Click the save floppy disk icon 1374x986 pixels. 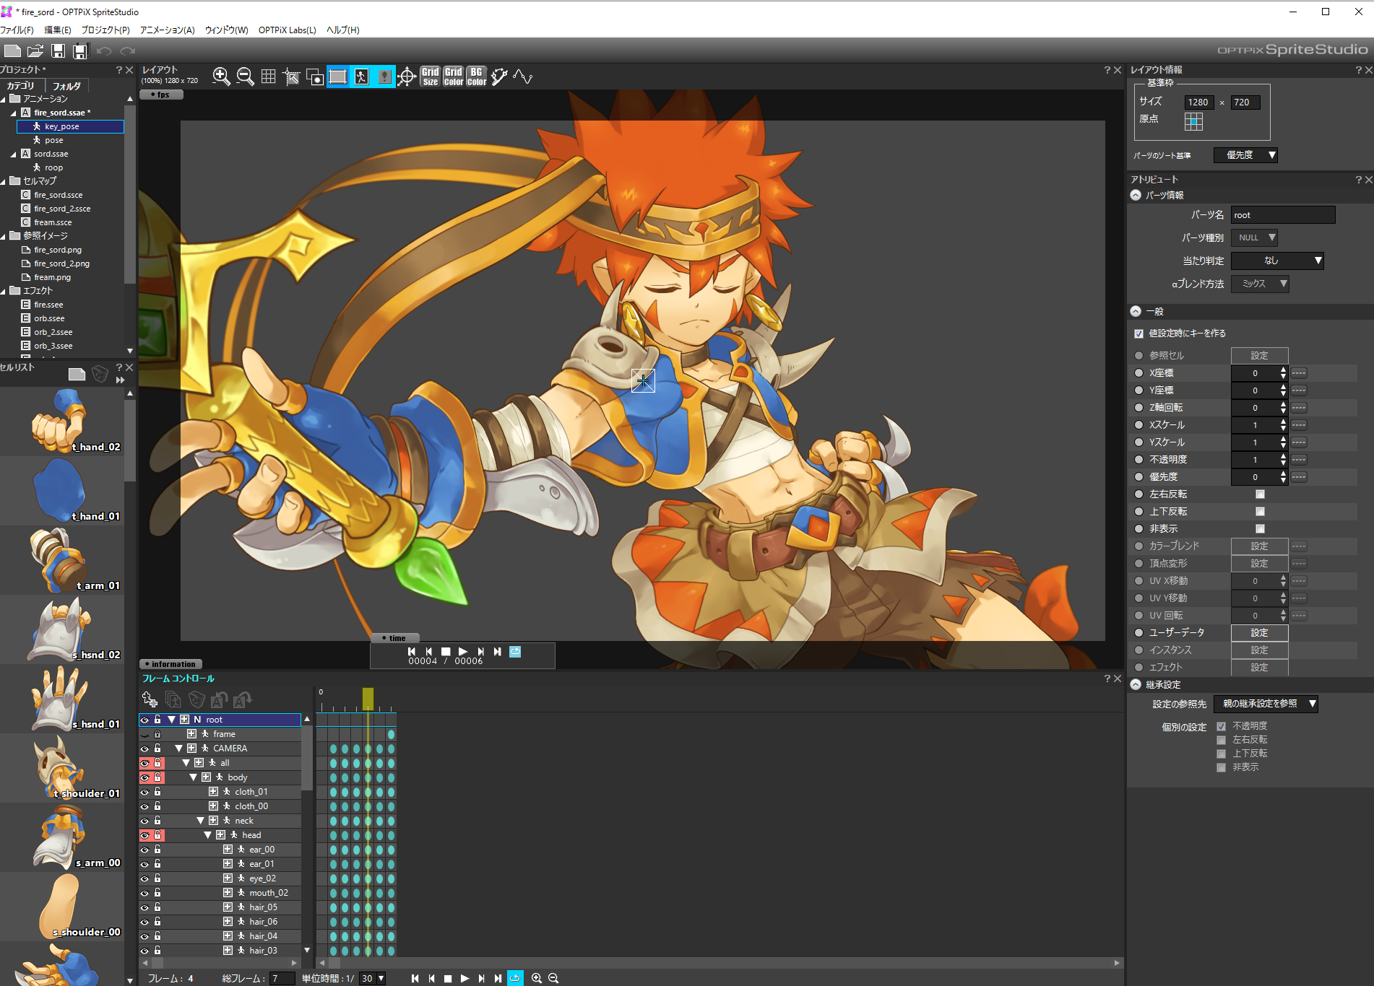[x=58, y=51]
